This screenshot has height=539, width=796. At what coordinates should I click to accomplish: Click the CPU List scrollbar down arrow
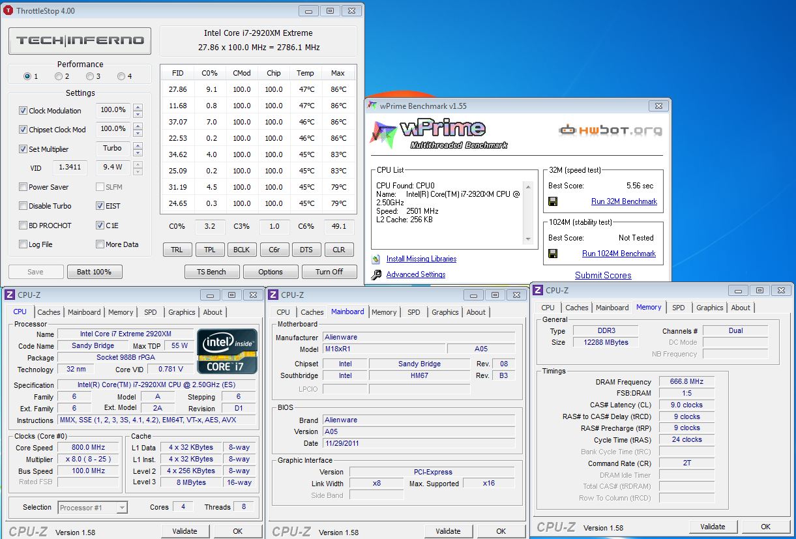529,239
